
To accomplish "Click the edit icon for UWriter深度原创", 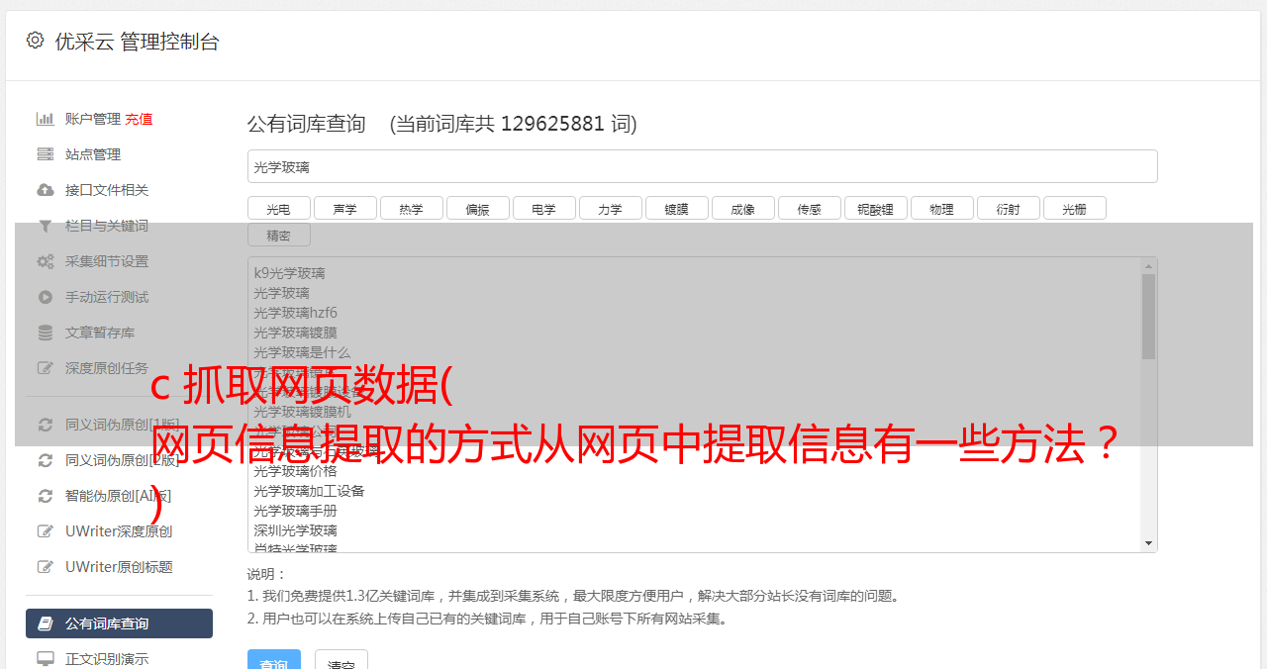I will (46, 531).
